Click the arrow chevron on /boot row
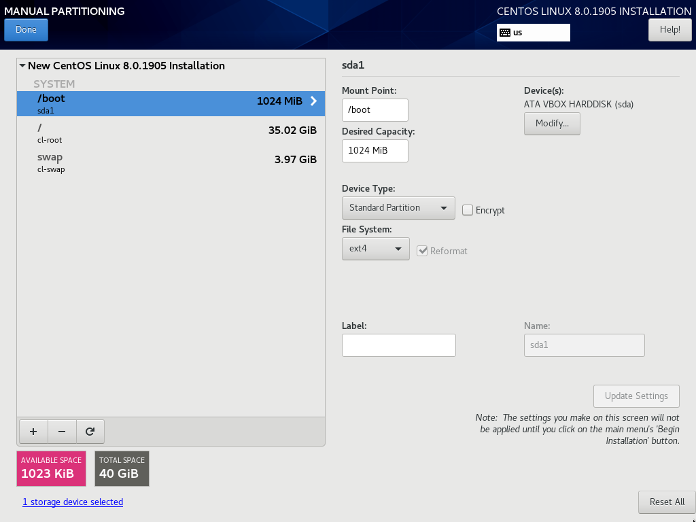The width and height of the screenshot is (696, 522). pyautogui.click(x=313, y=101)
